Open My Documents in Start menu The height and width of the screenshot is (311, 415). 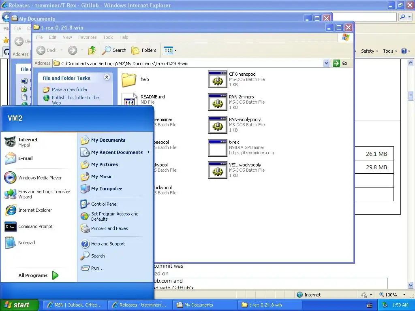[x=103, y=140]
